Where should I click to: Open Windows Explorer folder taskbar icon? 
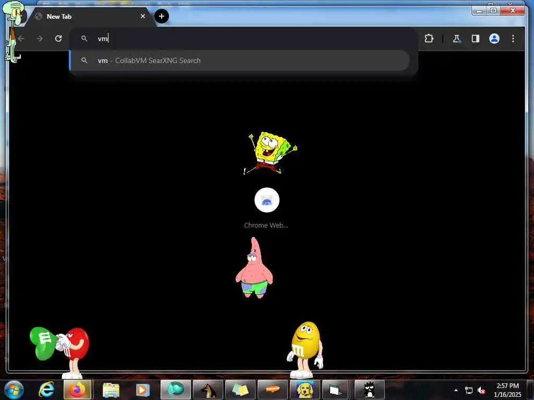pos(111,390)
